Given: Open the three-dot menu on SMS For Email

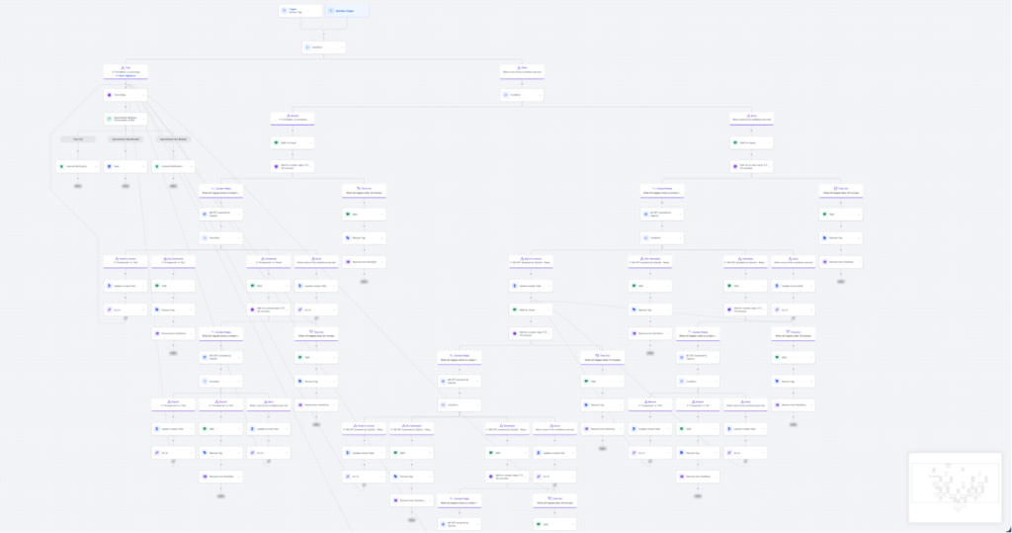Looking at the screenshot, I should click(310, 142).
